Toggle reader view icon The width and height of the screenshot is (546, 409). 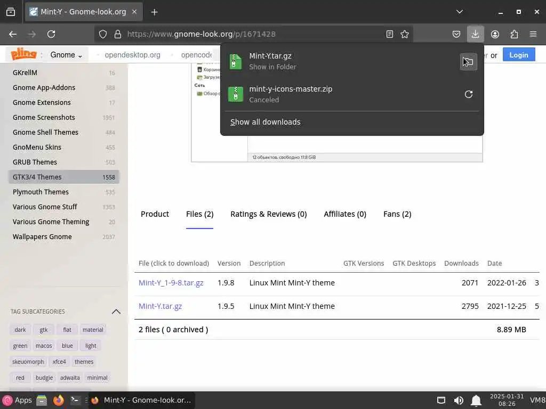[390, 34]
